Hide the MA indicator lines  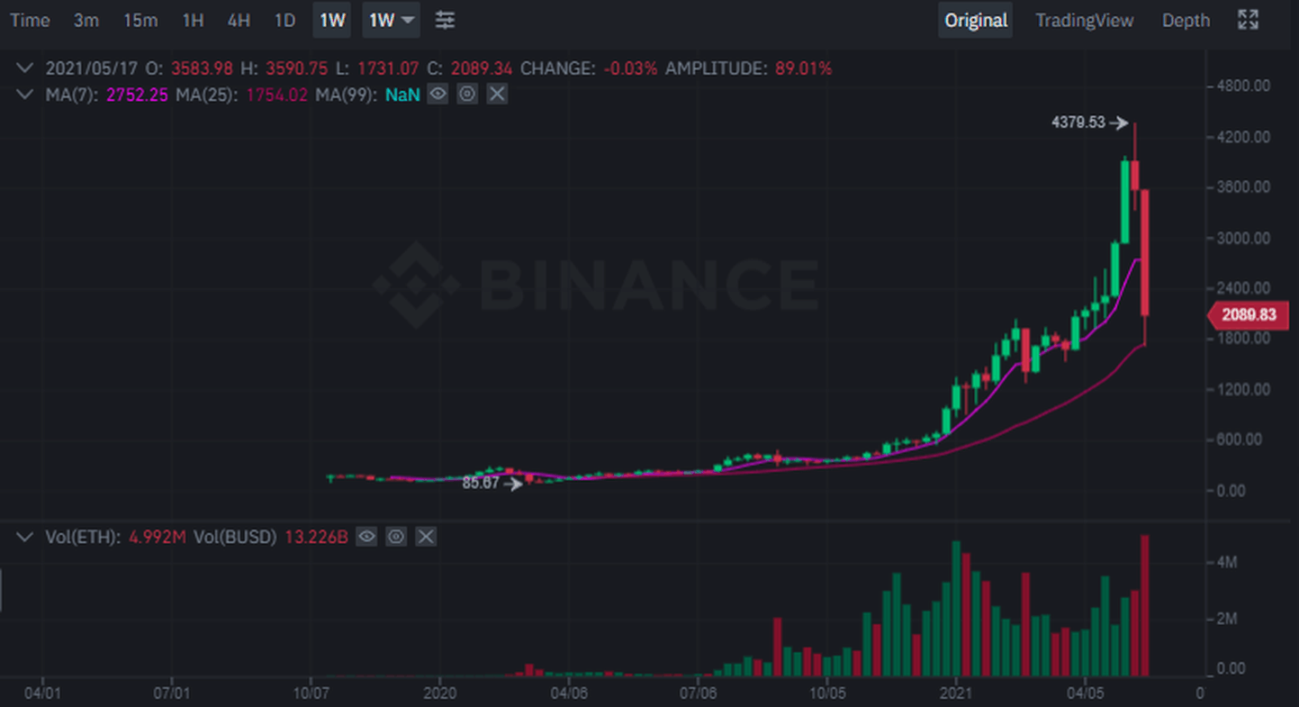point(438,94)
